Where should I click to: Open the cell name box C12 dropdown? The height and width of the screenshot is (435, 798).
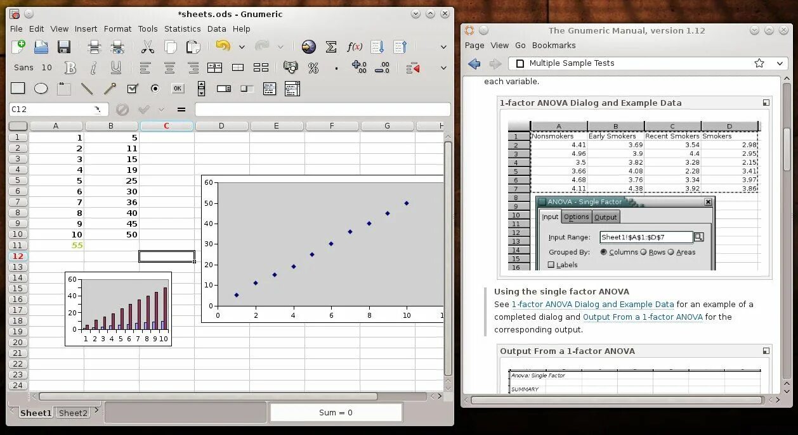point(98,110)
